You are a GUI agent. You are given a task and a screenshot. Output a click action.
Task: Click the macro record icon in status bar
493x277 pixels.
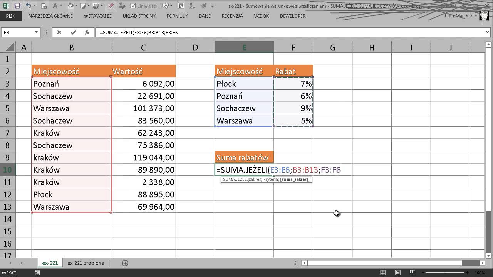37,273
